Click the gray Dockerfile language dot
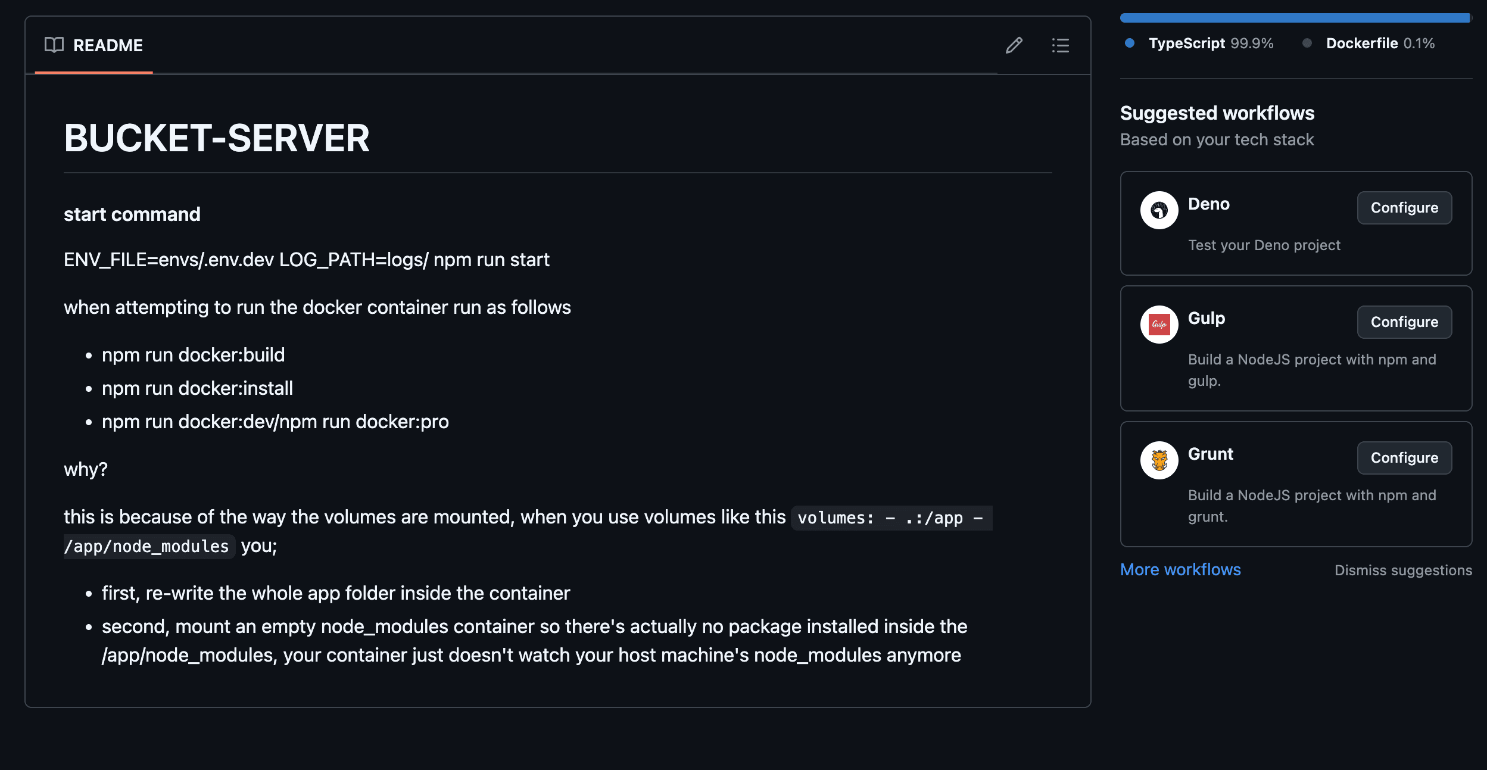This screenshot has height=770, width=1487. point(1307,43)
